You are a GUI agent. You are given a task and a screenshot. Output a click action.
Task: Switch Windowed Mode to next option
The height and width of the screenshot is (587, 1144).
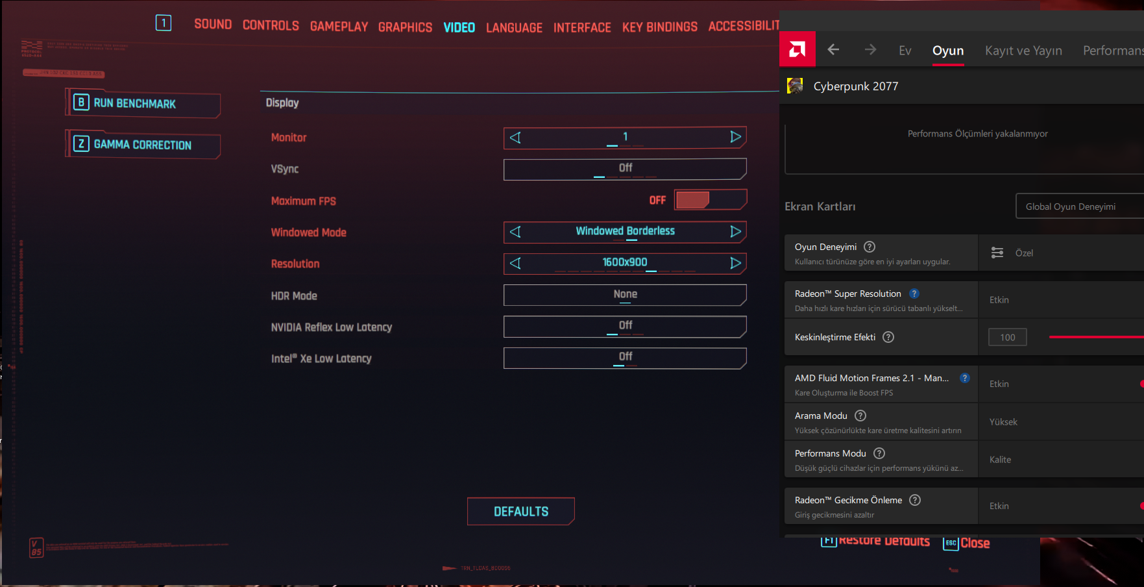tap(735, 232)
